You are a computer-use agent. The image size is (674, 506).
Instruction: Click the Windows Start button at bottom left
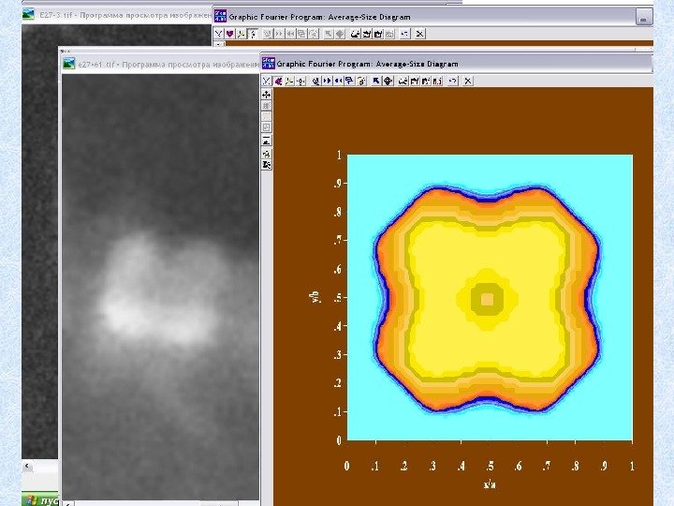(x=40, y=499)
